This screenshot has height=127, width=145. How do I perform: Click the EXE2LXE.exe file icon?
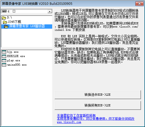[x=4, y=56]
